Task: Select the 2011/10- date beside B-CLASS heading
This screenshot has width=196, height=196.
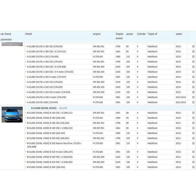Action: pos(63,108)
